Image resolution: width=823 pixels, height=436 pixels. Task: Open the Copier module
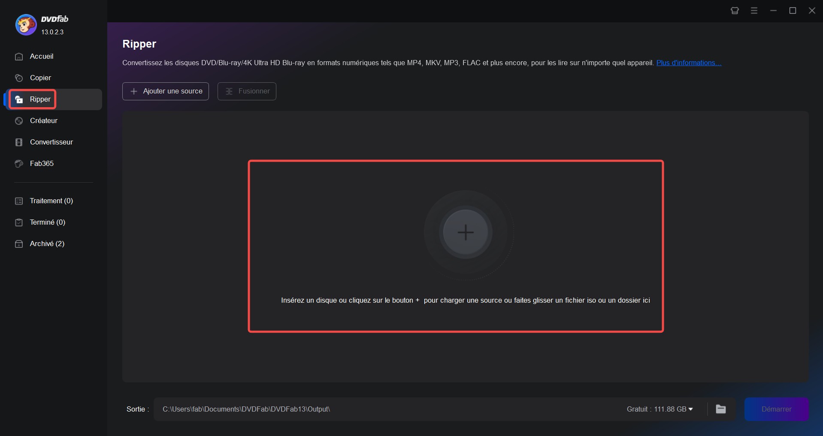40,78
